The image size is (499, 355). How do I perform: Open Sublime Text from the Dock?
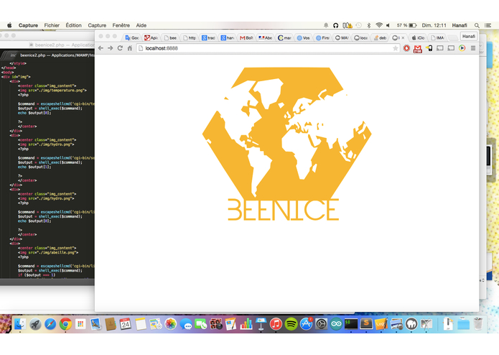pyautogui.click(x=366, y=324)
